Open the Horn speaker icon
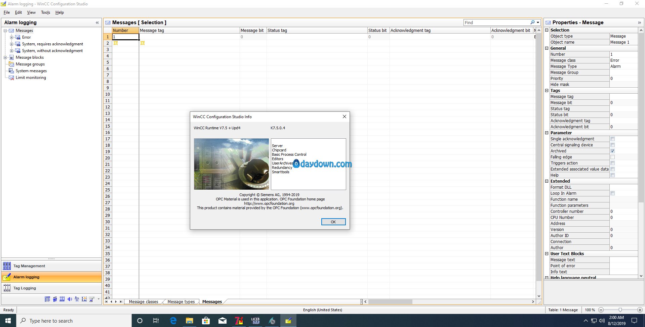Viewport: 645px width, 327px height. tap(70, 299)
